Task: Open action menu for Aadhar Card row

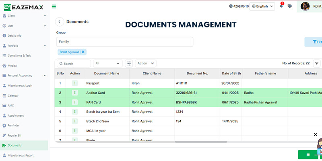Action: coord(75,93)
